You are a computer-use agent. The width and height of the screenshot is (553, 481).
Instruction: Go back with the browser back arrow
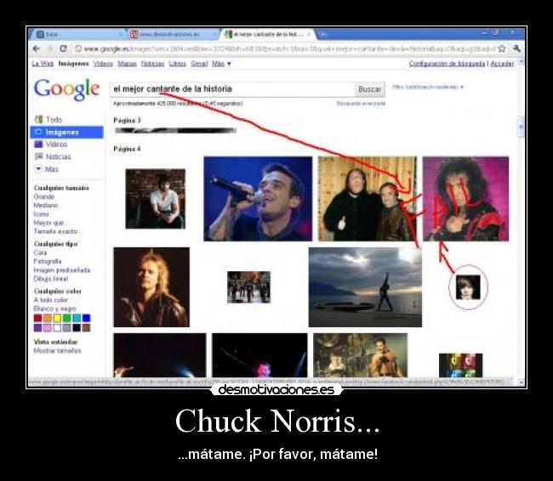pos(36,48)
